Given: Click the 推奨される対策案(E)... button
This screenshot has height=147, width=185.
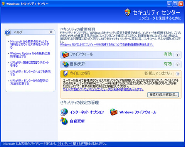Looking at the screenshot, I should point(163,95).
